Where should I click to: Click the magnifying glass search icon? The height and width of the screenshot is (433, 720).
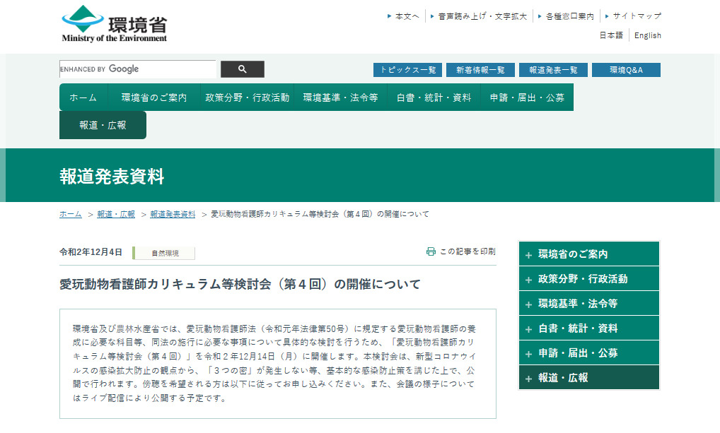[x=242, y=69]
